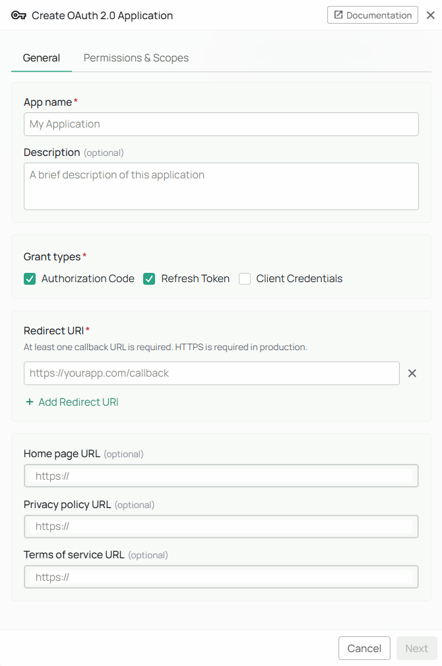The width and height of the screenshot is (442, 666).
Task: Click the 'Description' label text
Action: pos(51,153)
